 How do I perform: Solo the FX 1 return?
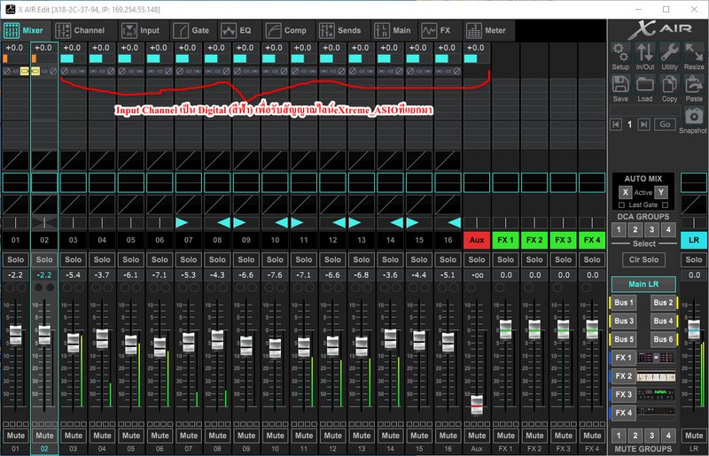point(505,259)
